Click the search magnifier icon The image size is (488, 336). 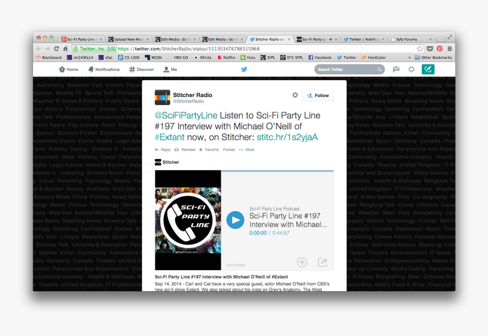tap(380, 69)
